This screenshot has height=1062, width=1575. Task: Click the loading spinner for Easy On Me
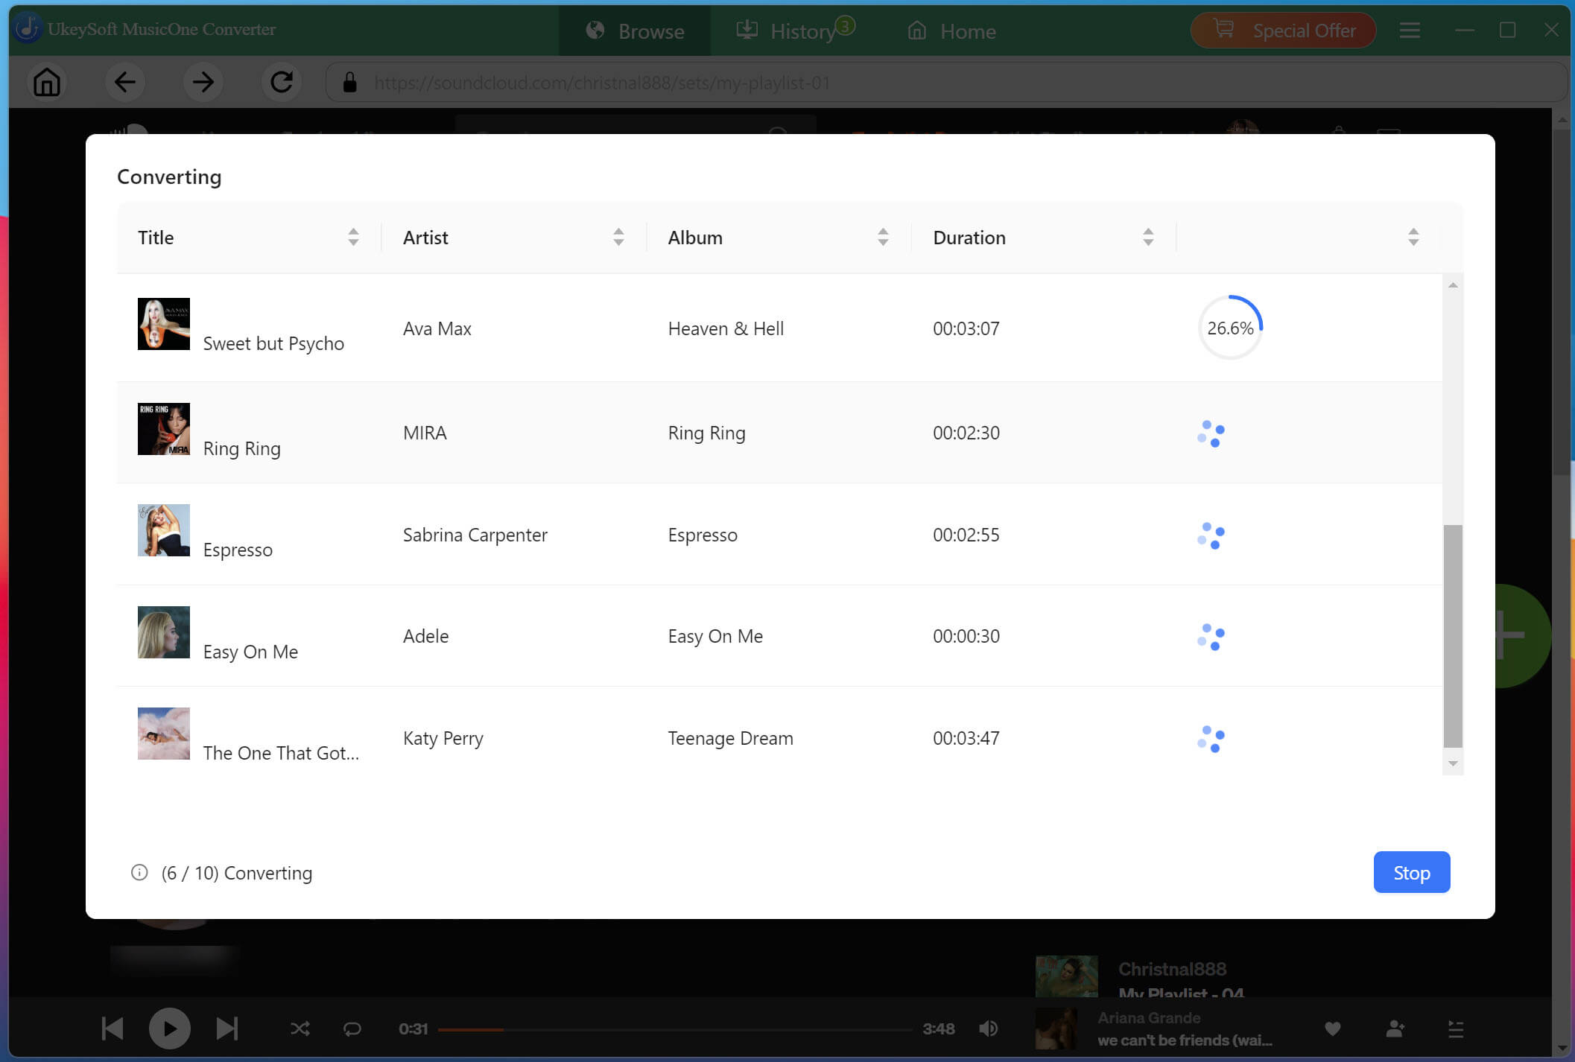(x=1211, y=637)
